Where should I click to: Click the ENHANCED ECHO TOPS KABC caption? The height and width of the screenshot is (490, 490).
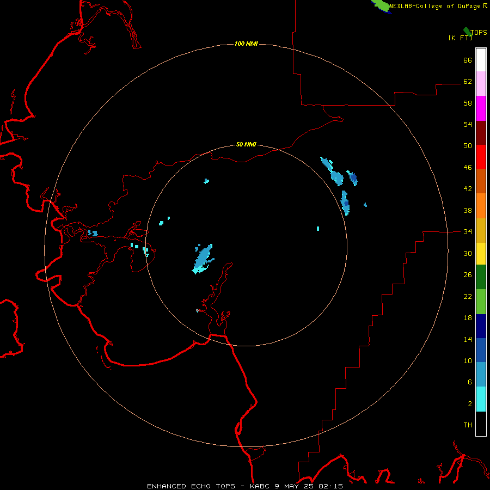[245, 486]
